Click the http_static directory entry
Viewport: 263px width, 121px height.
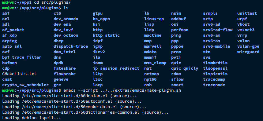tap(106, 35)
